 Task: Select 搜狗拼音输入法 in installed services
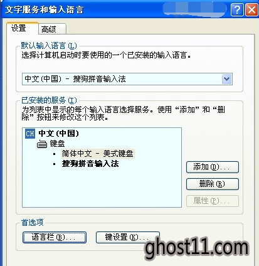pyautogui.click(x=90, y=164)
